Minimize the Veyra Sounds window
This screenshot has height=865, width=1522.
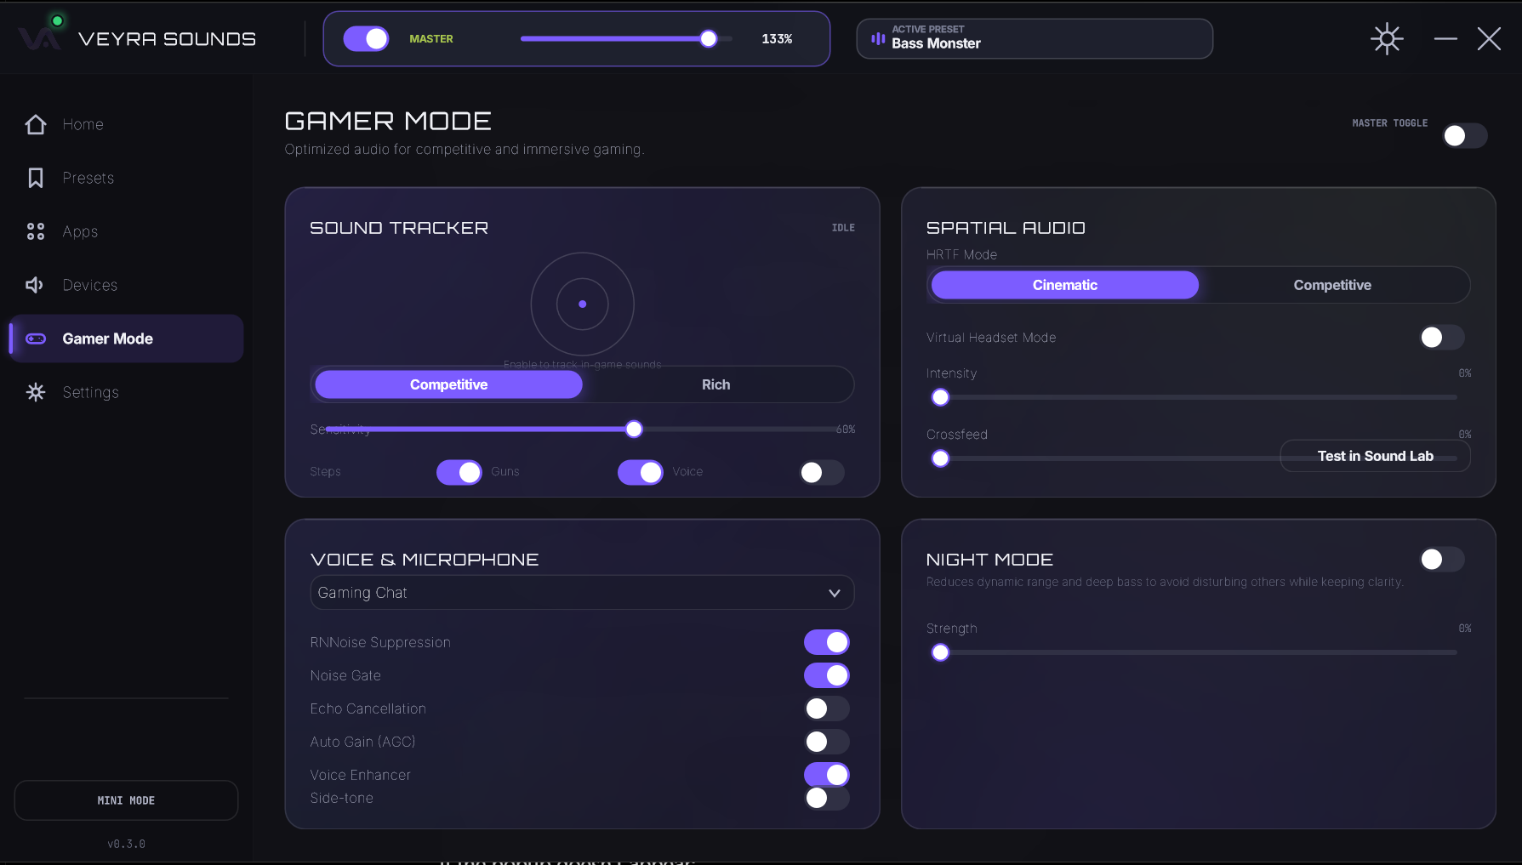click(1445, 38)
